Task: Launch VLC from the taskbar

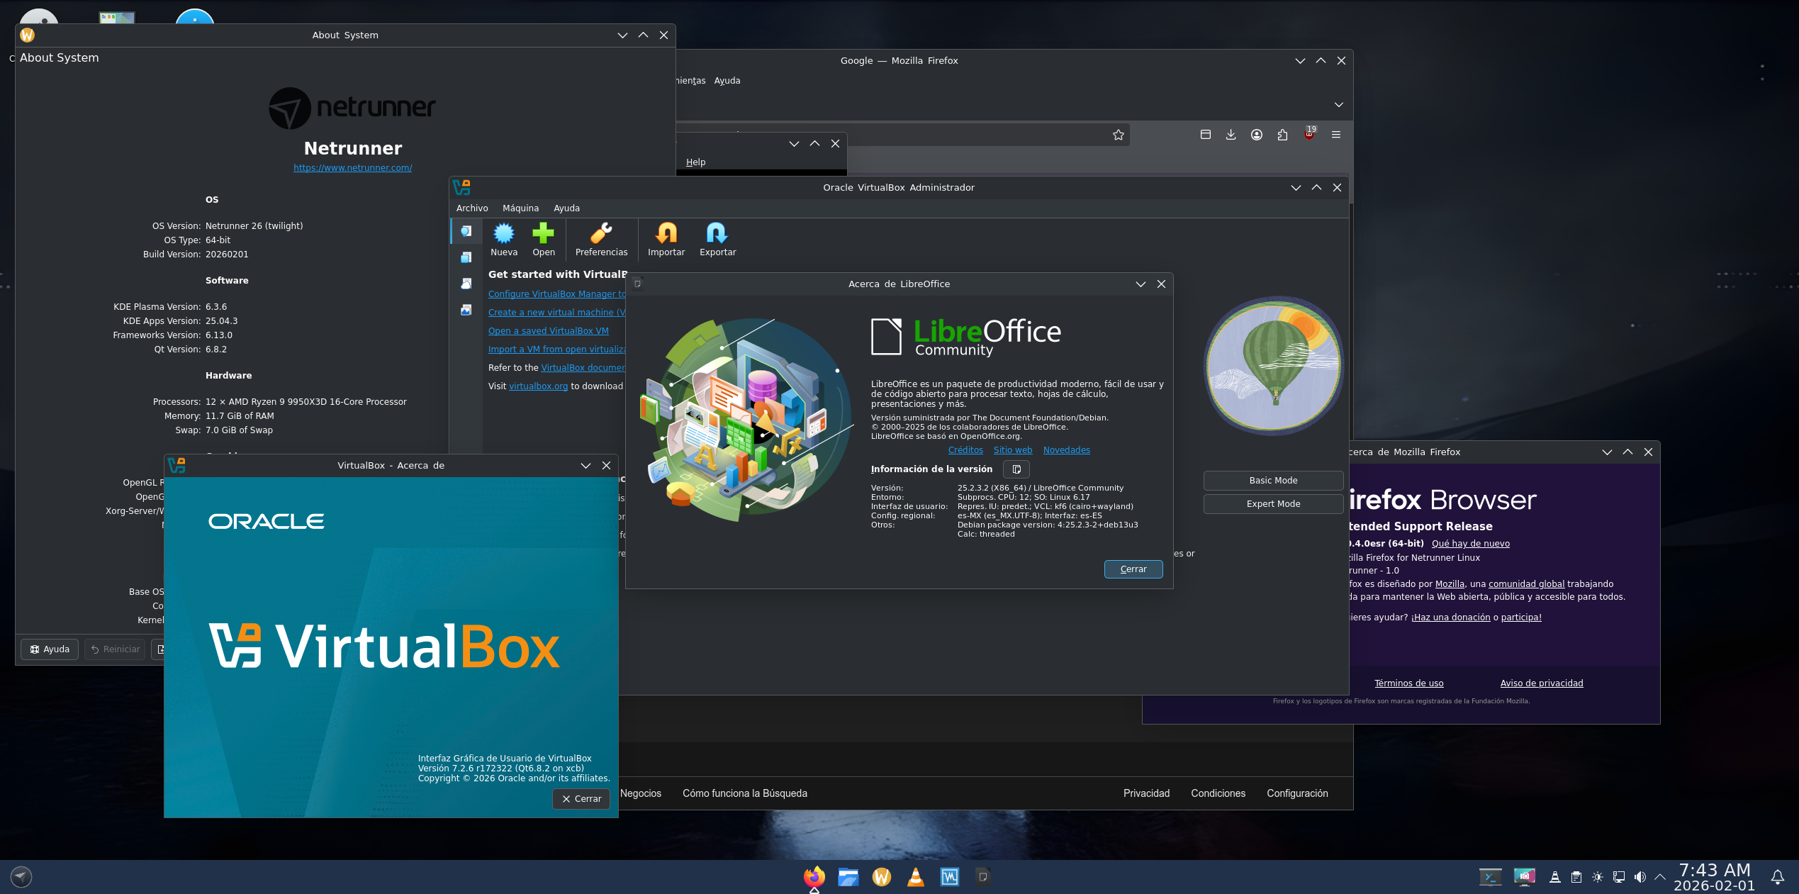Action: (915, 878)
